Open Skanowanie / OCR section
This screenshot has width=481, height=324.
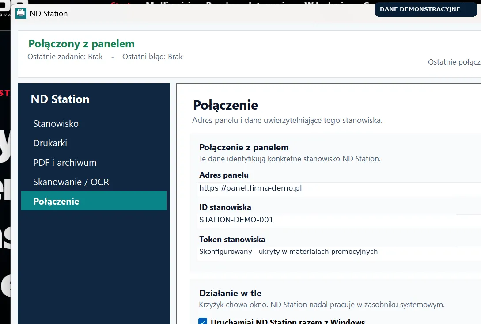tap(71, 182)
